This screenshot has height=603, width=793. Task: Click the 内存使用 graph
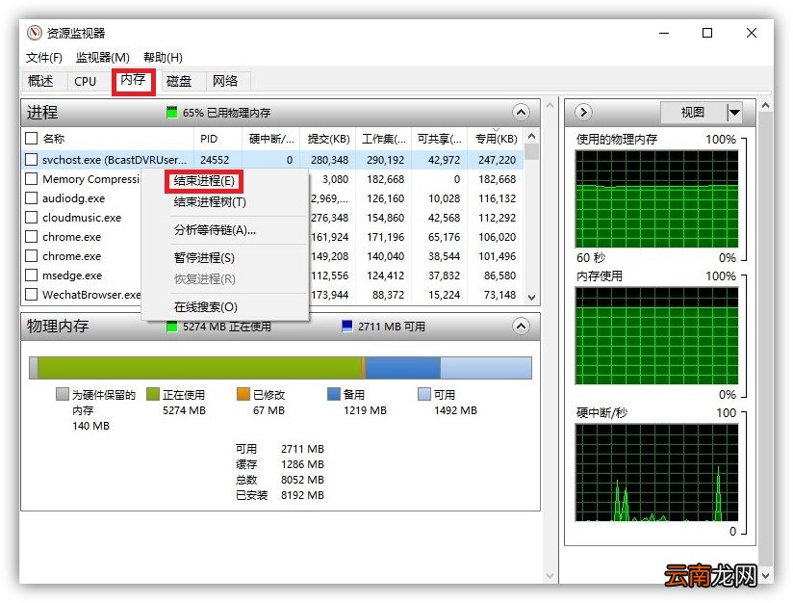[x=656, y=336]
